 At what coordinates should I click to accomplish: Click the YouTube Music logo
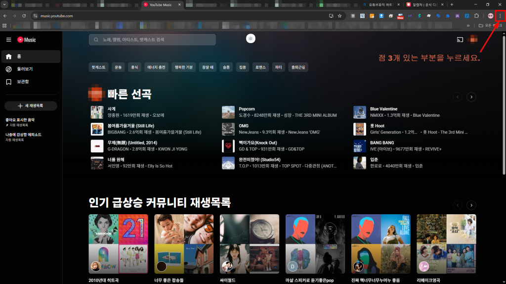(x=27, y=40)
